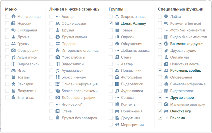The width and height of the screenshot is (212, 133).
Task: Click the briefcase icon for Подарки
Action: point(58,44)
